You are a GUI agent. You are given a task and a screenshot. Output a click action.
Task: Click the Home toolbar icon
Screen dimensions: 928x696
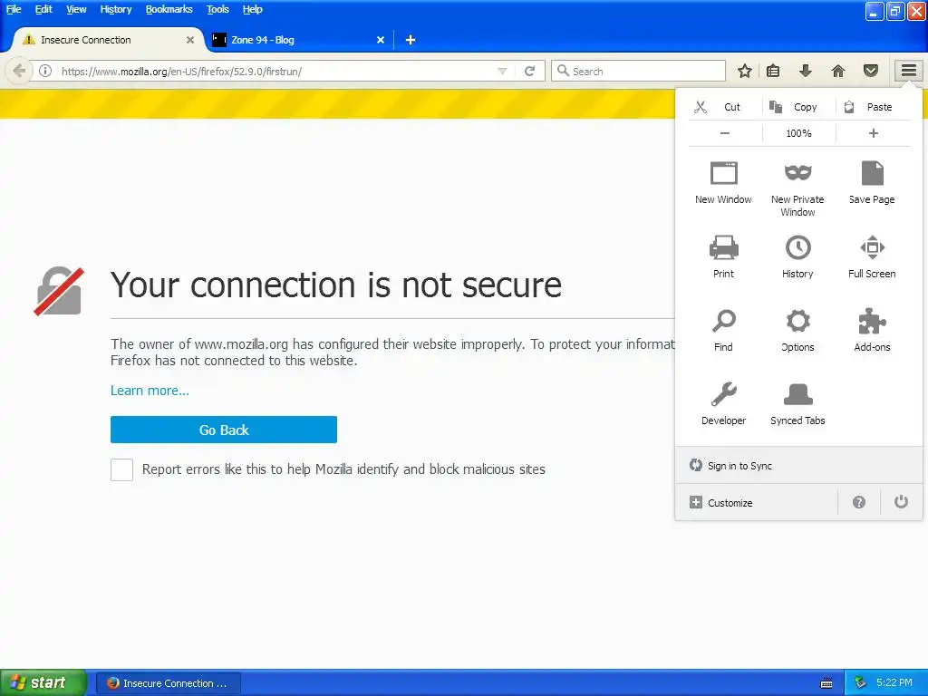[x=838, y=71]
